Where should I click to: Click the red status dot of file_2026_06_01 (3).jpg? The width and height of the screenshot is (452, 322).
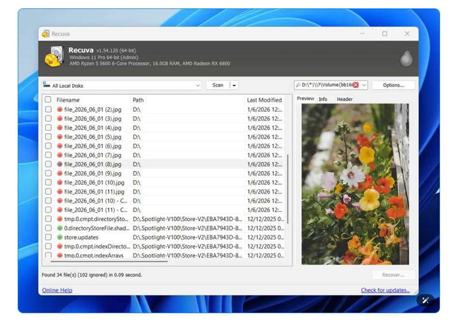(x=60, y=119)
